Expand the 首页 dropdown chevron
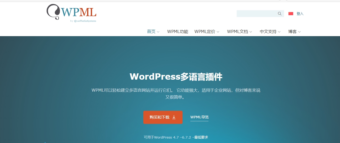 coord(158,32)
